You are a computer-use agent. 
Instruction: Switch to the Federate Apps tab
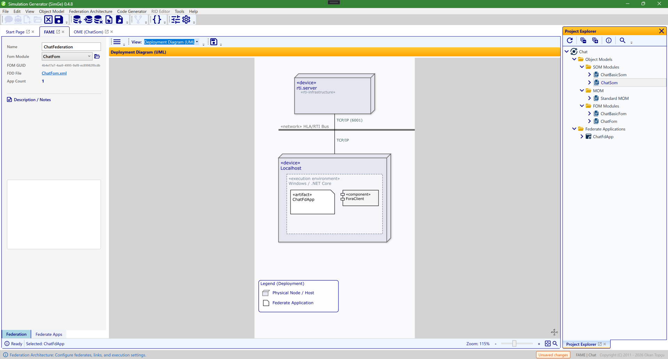pos(49,334)
